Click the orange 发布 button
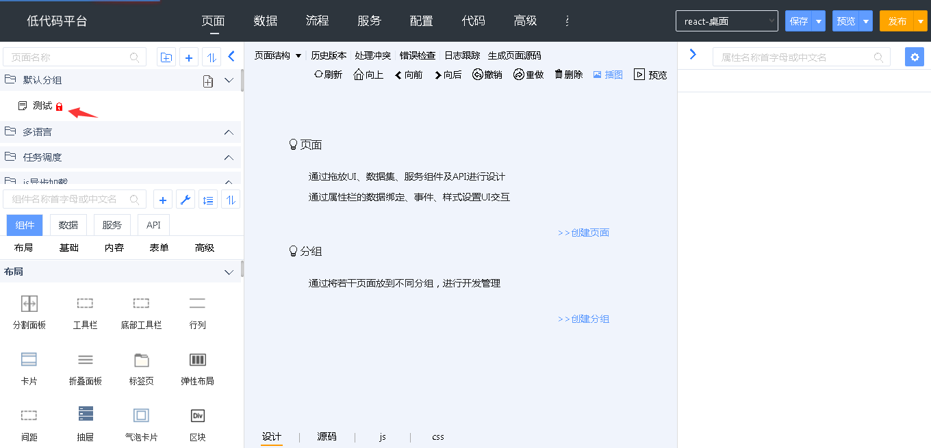The height and width of the screenshot is (448, 931). [x=897, y=21]
